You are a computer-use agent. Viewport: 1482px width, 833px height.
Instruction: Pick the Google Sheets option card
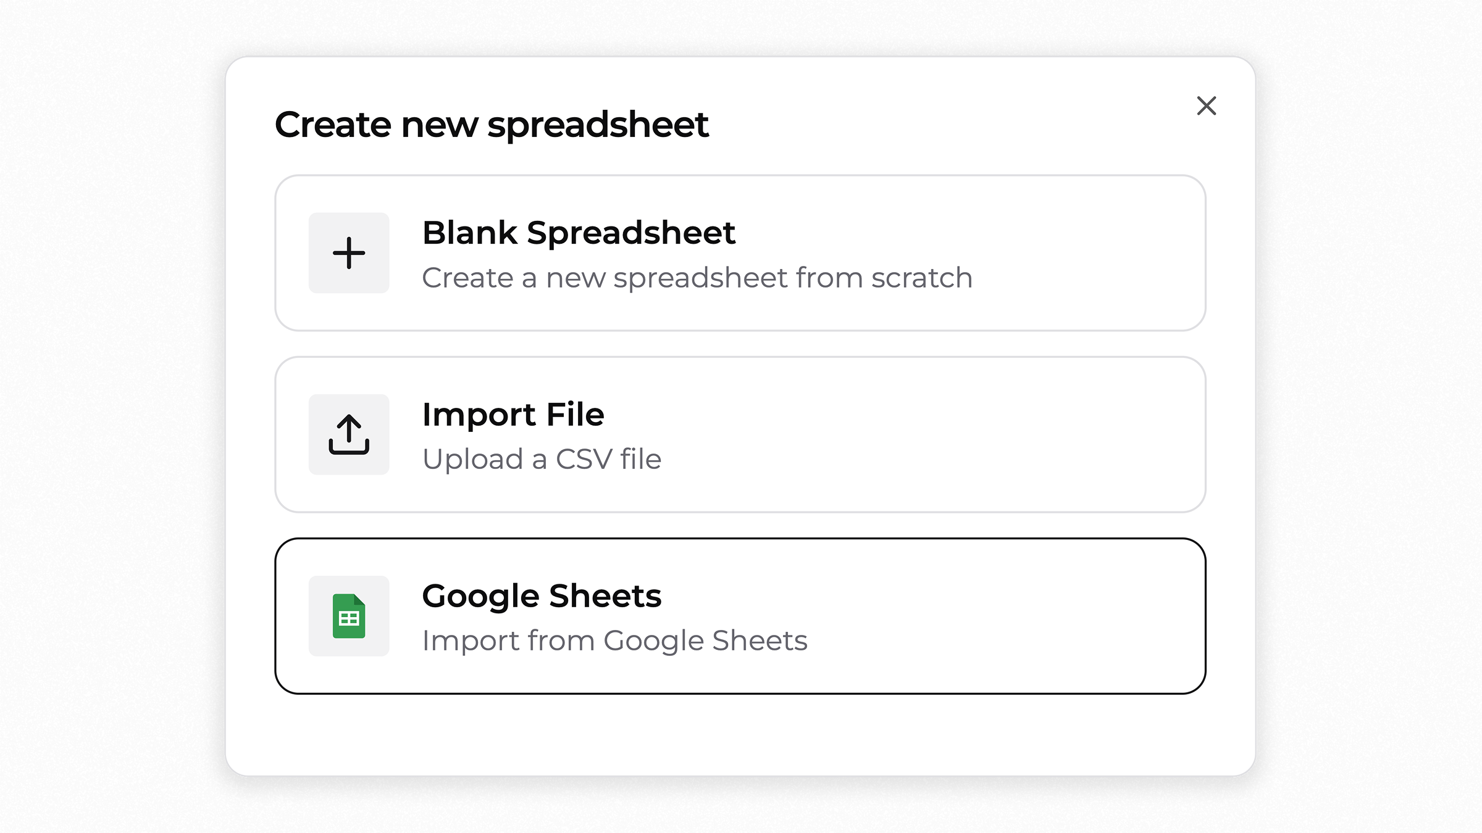pos(740,616)
